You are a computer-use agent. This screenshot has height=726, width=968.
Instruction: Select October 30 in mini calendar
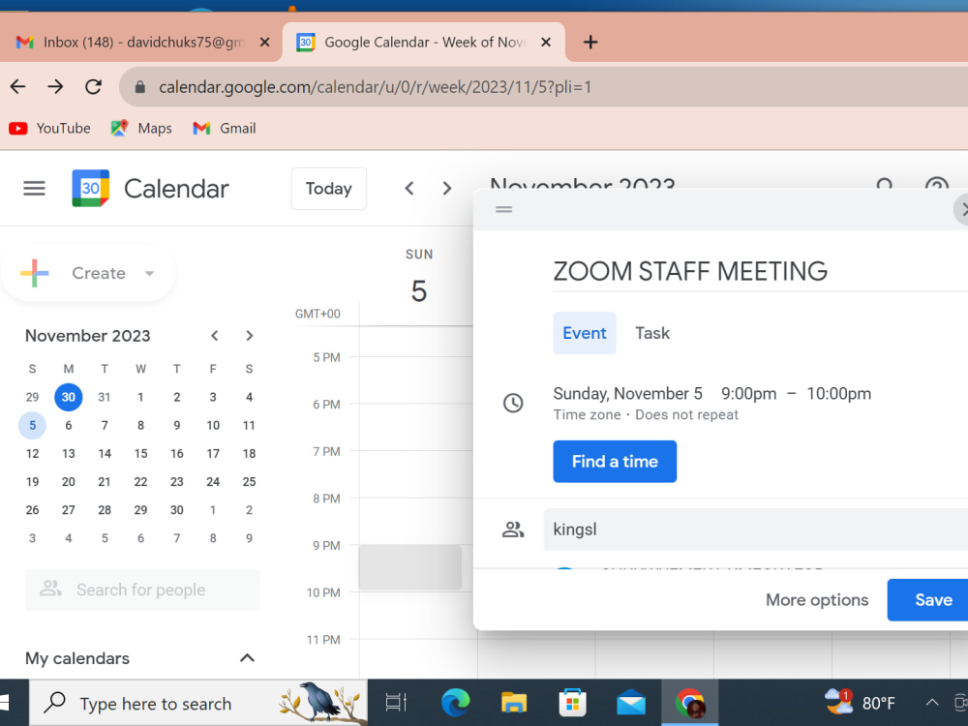(x=69, y=397)
